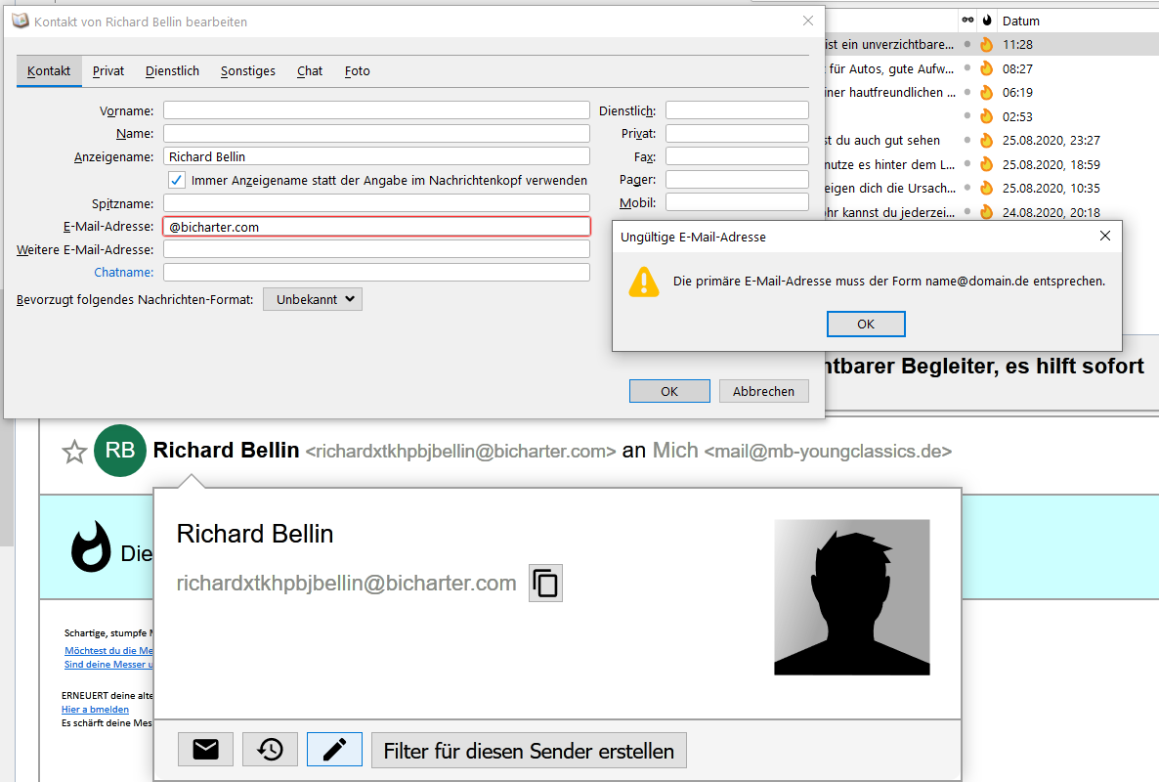Uncheck 'Immer Anzeigename' checkbox
This screenshot has width=1159, height=782.
(x=177, y=180)
